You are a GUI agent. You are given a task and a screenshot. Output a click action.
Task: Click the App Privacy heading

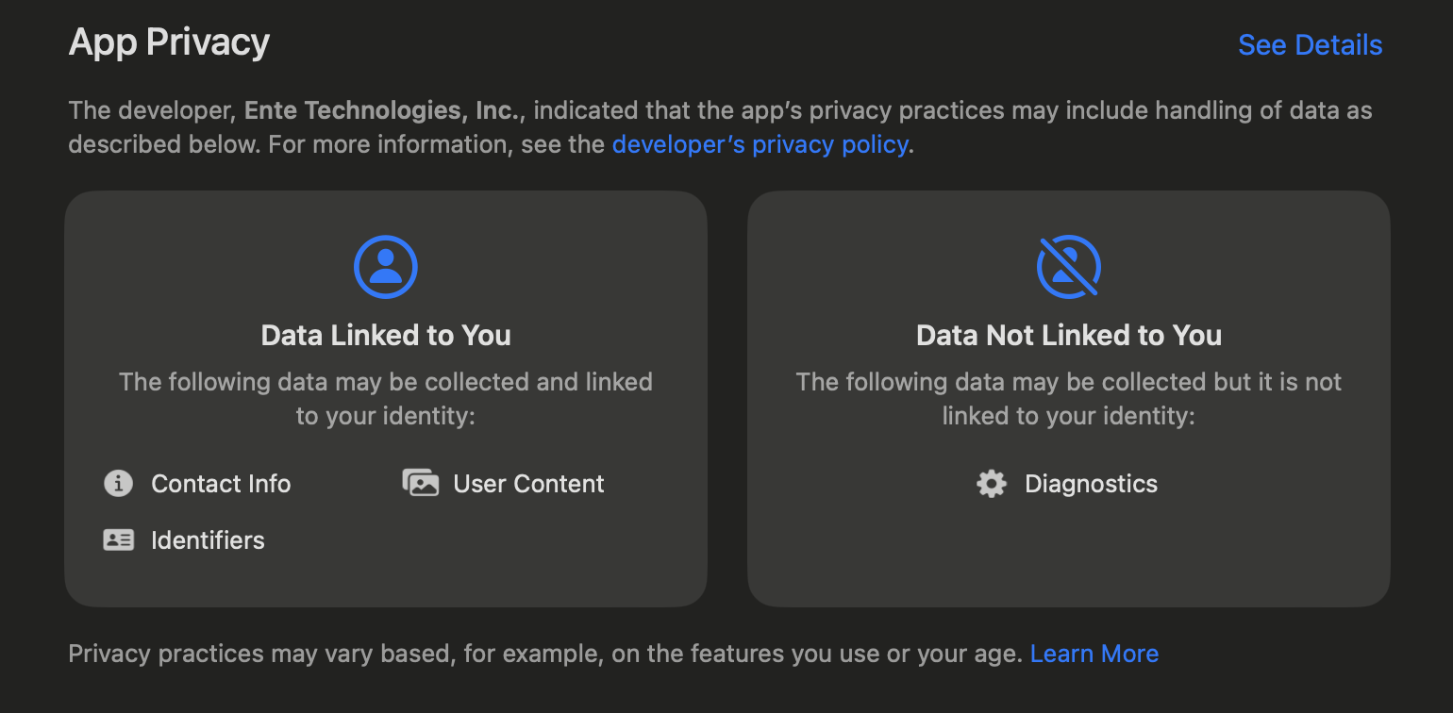(168, 42)
